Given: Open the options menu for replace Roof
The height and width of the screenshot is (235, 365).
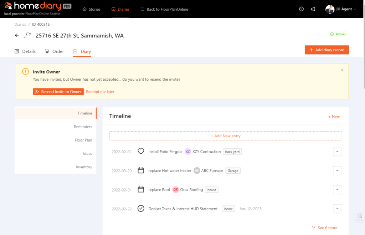Looking at the screenshot, I should pos(337,190).
